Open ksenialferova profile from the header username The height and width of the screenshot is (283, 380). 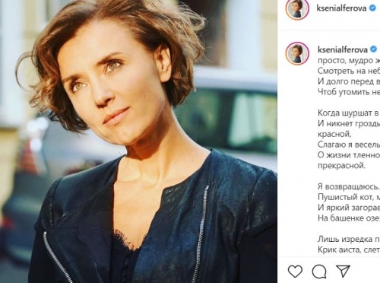(x=342, y=8)
